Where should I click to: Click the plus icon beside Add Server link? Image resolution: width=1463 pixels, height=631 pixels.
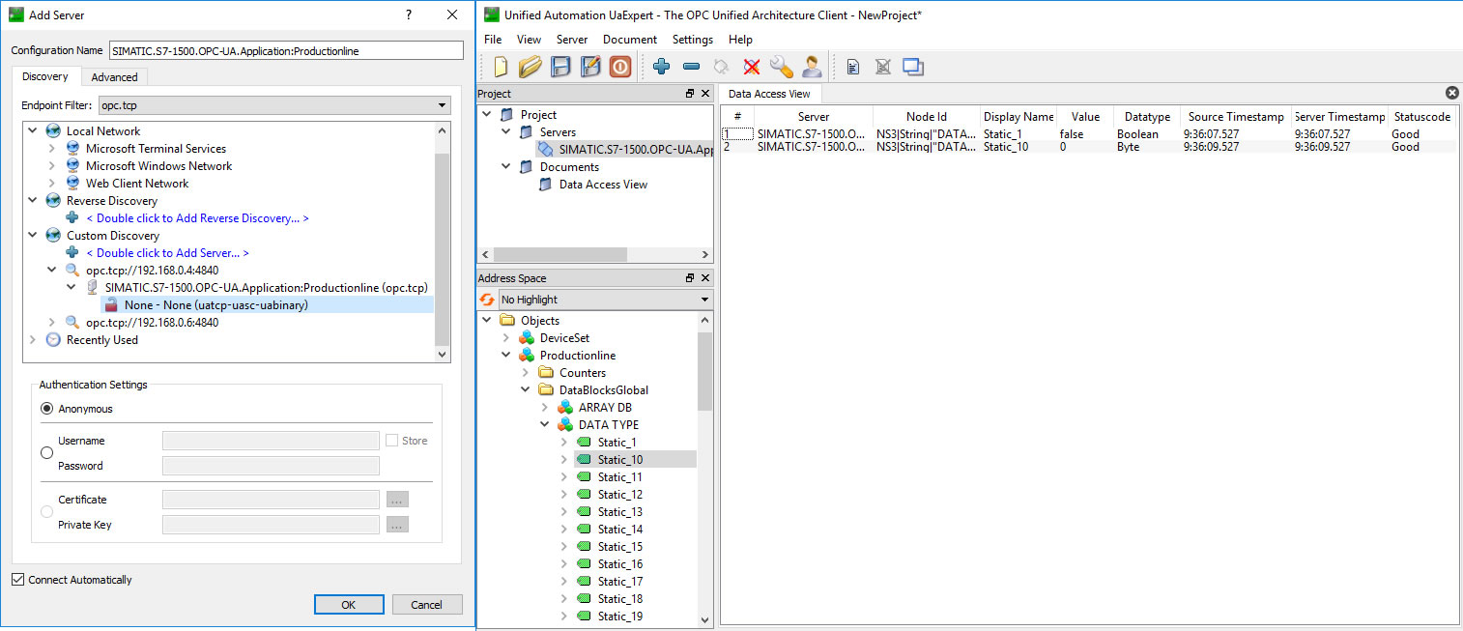(72, 253)
